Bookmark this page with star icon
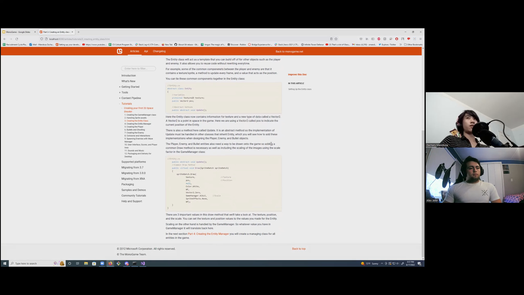This screenshot has width=524, height=295. coord(336,39)
